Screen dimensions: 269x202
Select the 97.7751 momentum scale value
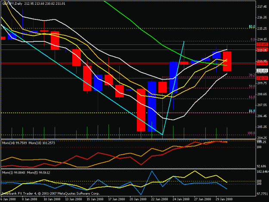262,193
